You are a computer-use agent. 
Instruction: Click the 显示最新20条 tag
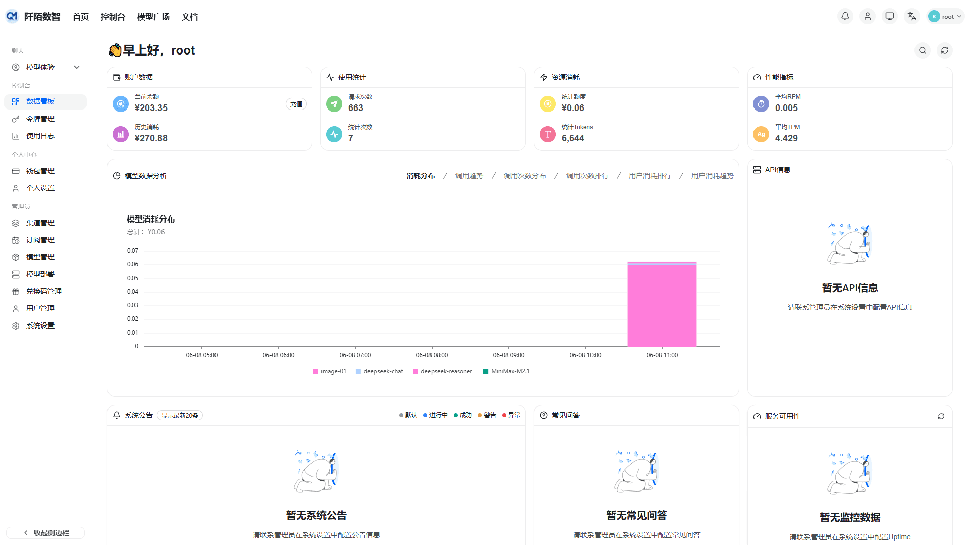click(180, 415)
